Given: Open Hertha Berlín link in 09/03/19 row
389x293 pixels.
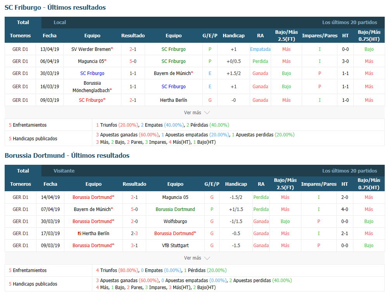Looking at the screenshot, I should coord(173,100).
